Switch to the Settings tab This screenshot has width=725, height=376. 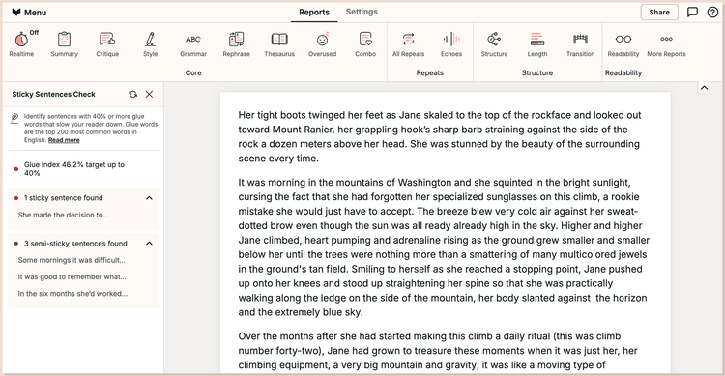click(x=362, y=12)
